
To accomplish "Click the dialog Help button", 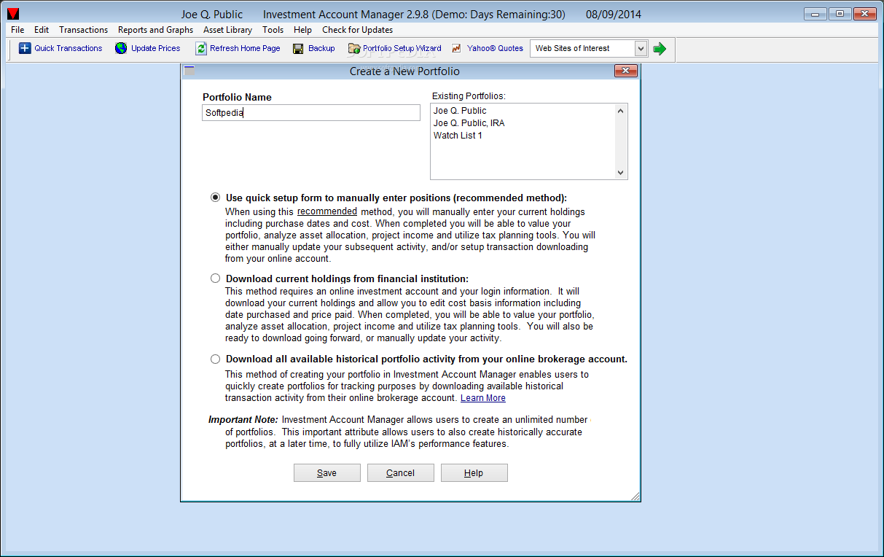I will [x=474, y=472].
